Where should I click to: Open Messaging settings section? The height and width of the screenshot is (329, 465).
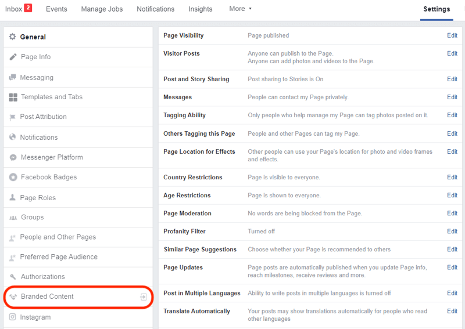coord(78,77)
